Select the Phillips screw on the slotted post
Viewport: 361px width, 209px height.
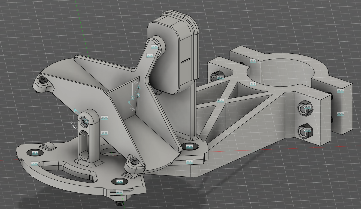click(x=84, y=122)
